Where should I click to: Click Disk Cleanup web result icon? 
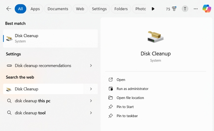tap(9, 89)
